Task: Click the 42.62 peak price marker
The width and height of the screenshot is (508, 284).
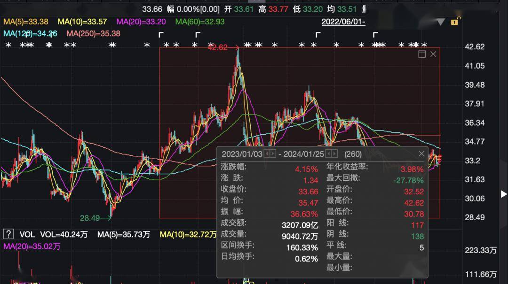Action: point(217,47)
